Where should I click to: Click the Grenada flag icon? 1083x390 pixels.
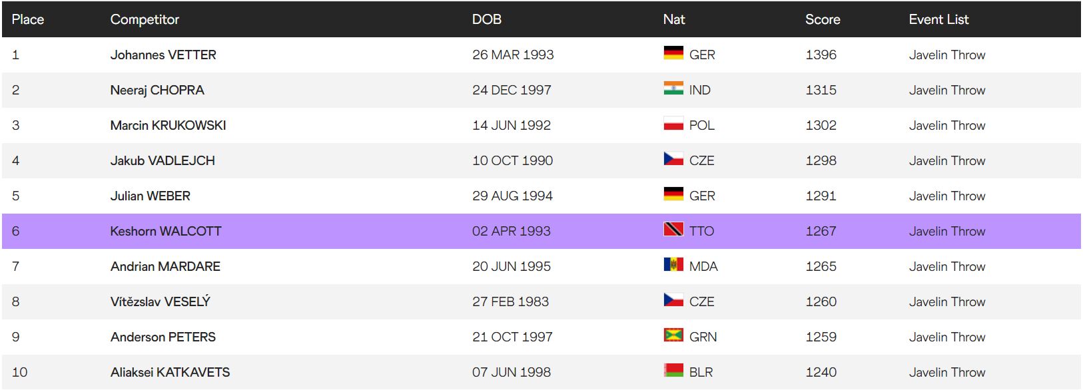[x=673, y=335]
